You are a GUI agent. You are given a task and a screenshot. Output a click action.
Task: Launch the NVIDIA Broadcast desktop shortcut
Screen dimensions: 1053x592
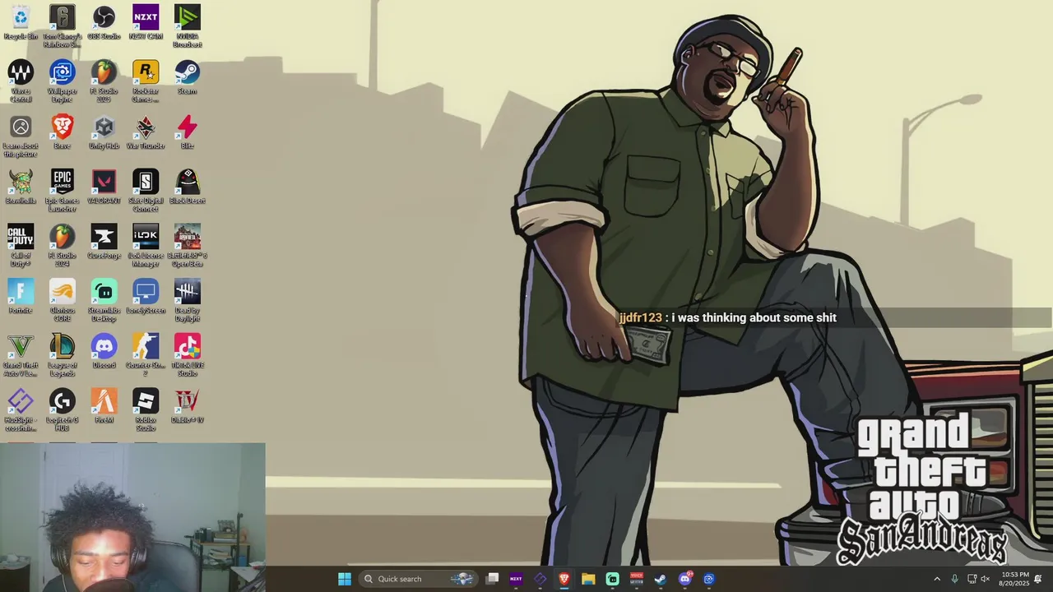pyautogui.click(x=187, y=26)
